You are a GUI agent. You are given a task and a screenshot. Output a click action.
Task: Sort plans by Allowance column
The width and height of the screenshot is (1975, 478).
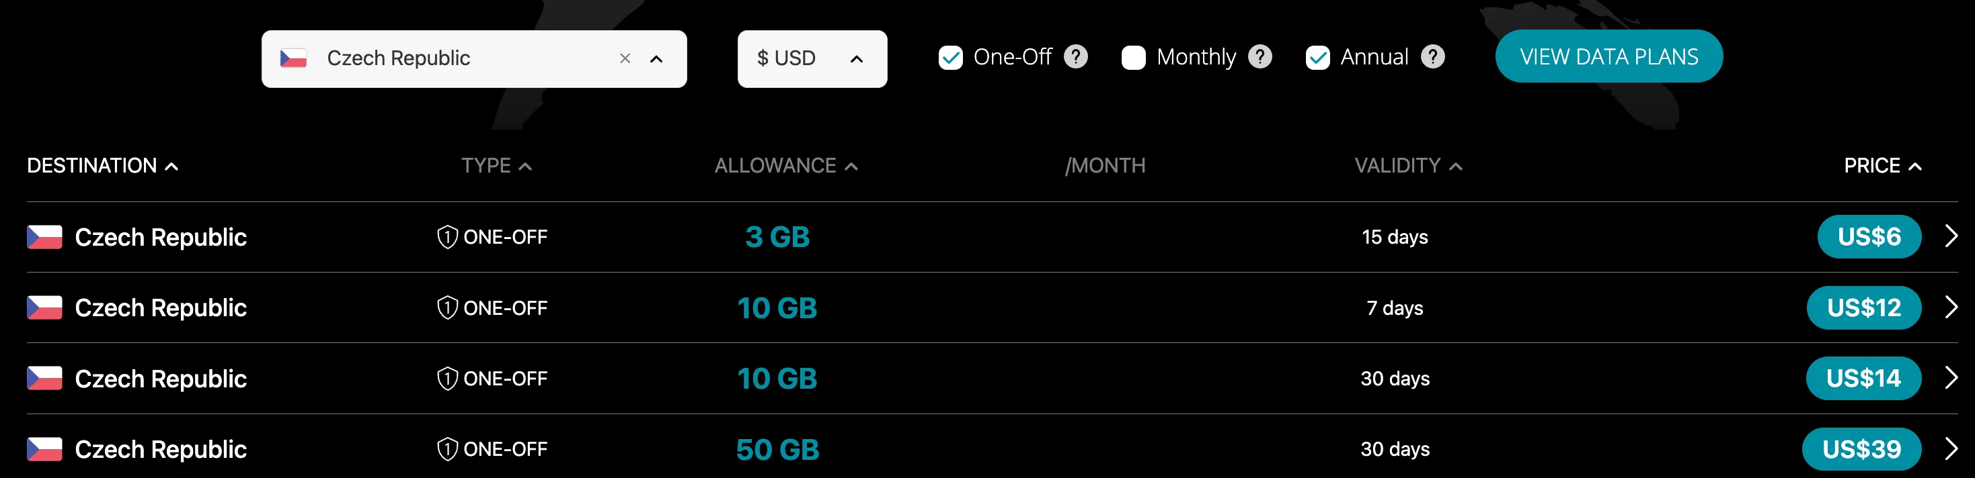click(786, 165)
